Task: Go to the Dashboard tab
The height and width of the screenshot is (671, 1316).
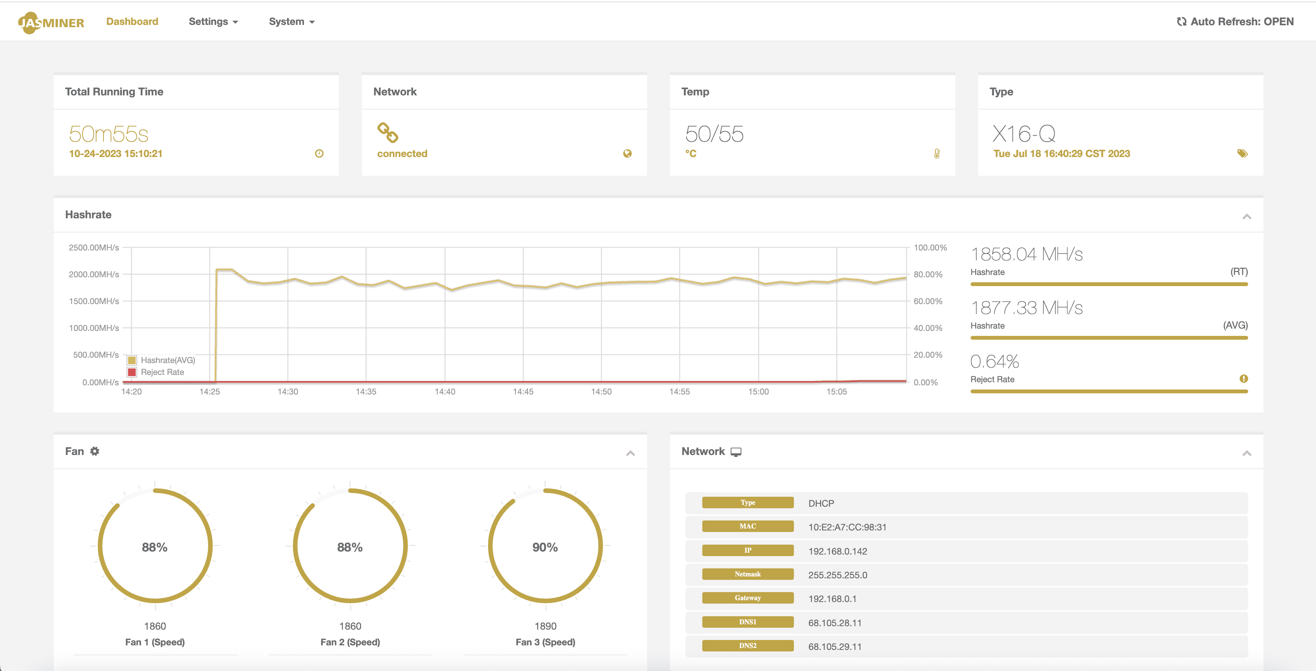Action: pos(132,21)
